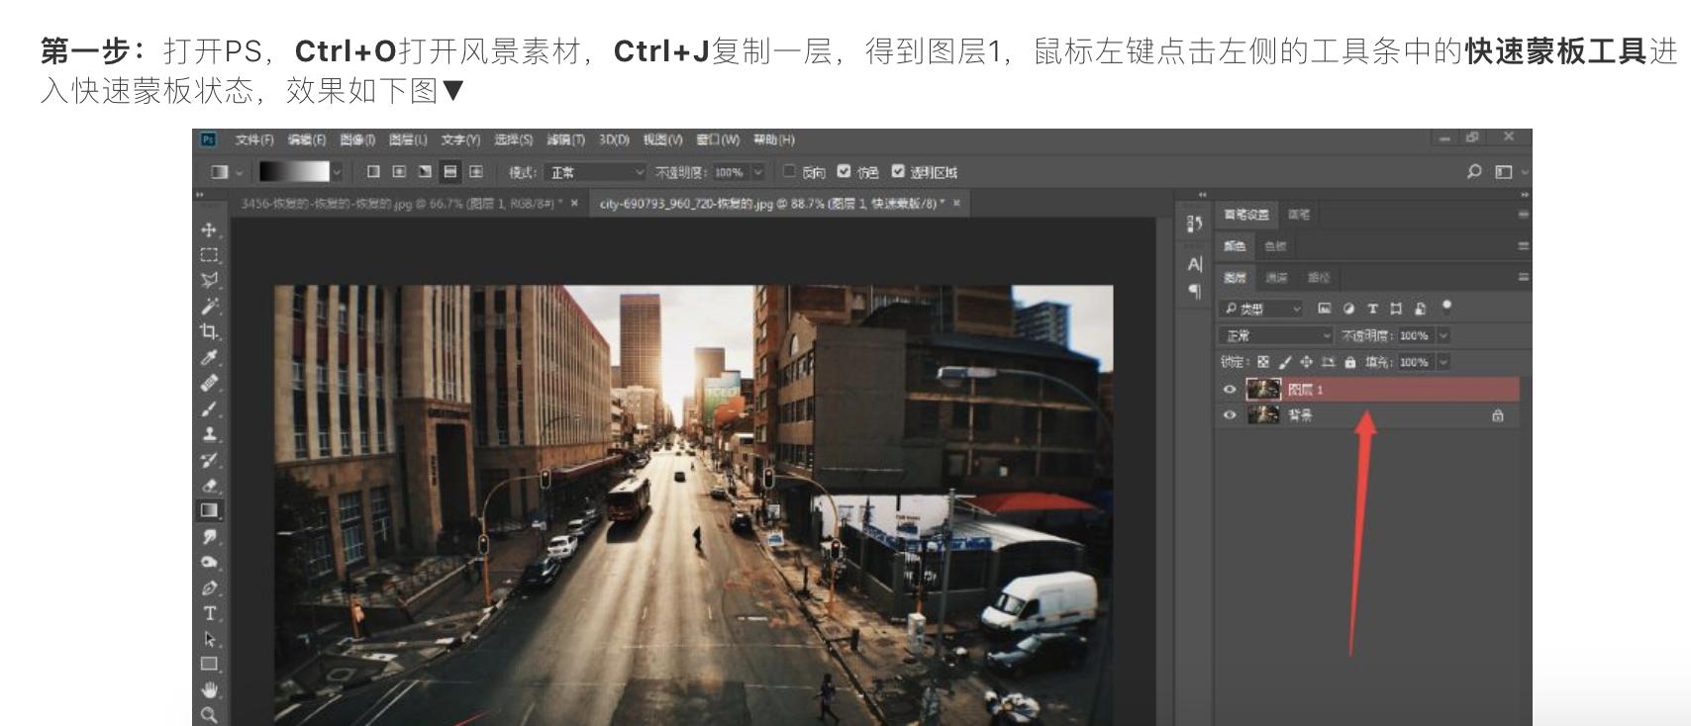Select the Rectangle shape tool
The height and width of the screenshot is (726, 1691).
[209, 664]
